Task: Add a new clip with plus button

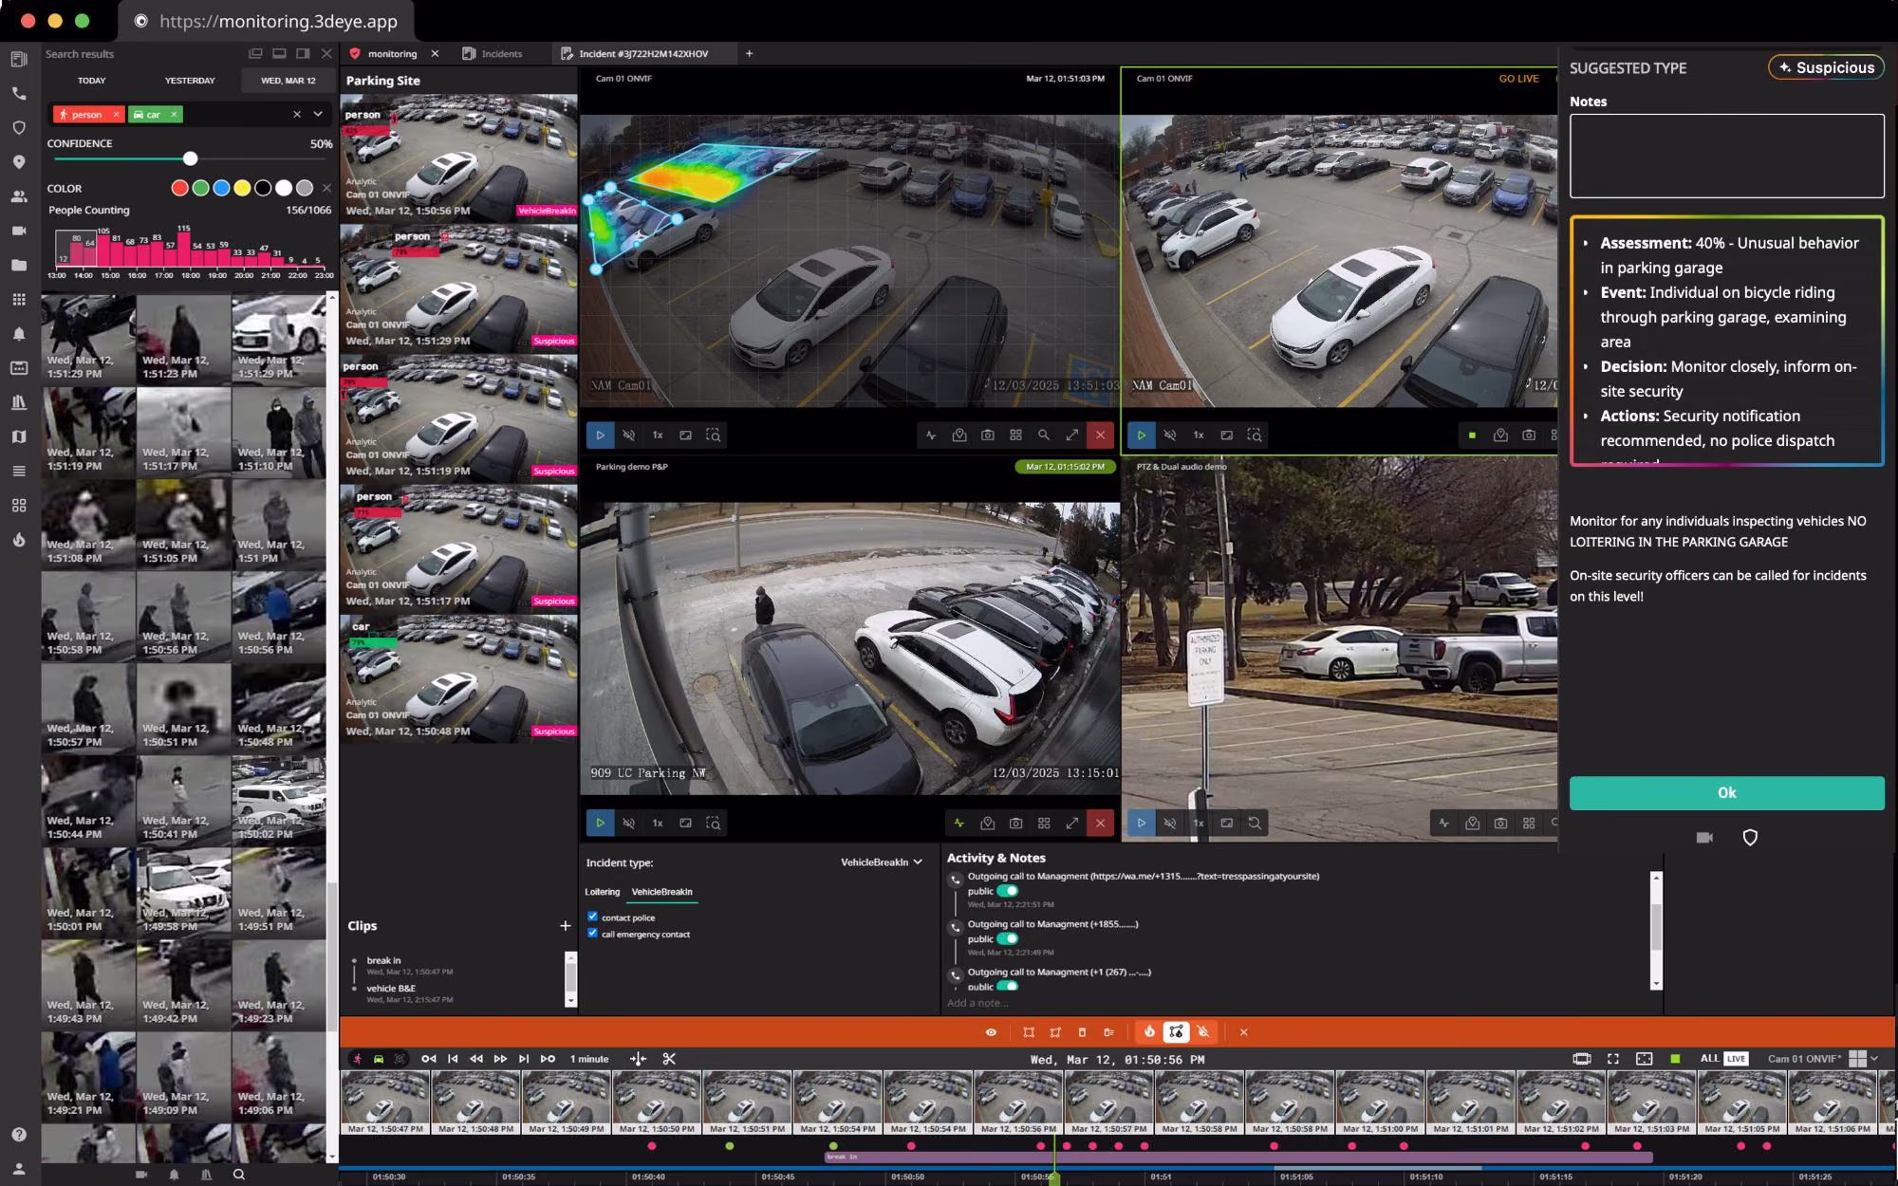Action: pos(565,925)
